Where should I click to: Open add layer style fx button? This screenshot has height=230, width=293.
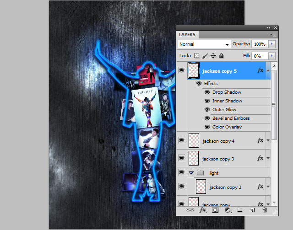pyautogui.click(x=203, y=210)
